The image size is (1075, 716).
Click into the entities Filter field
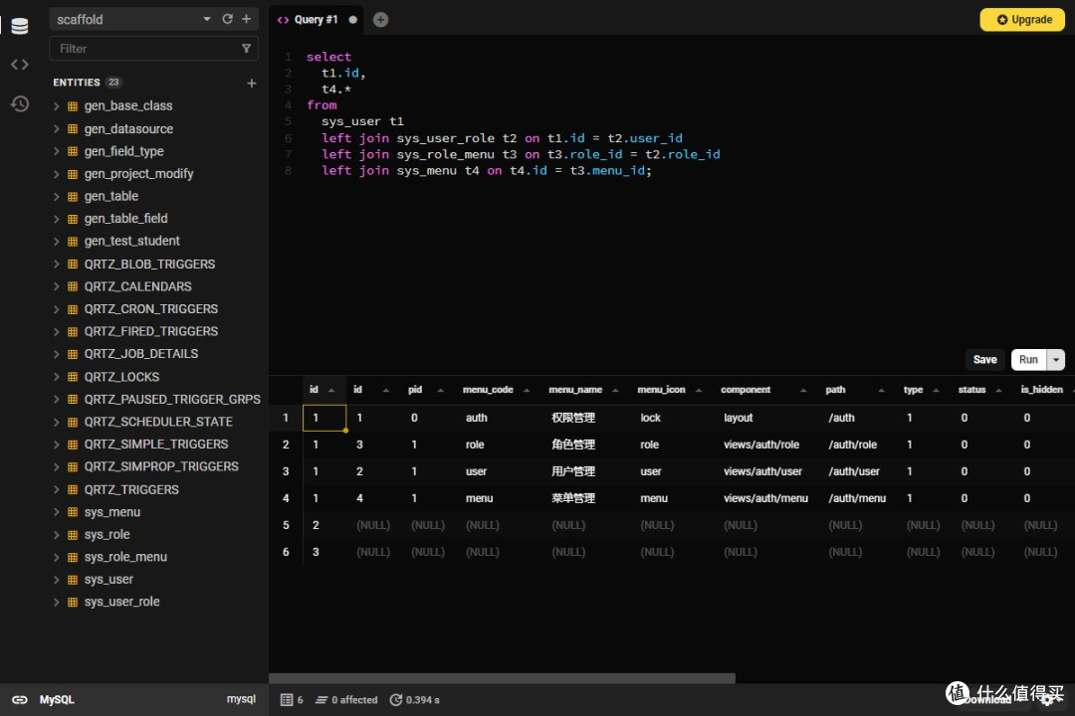tap(144, 48)
